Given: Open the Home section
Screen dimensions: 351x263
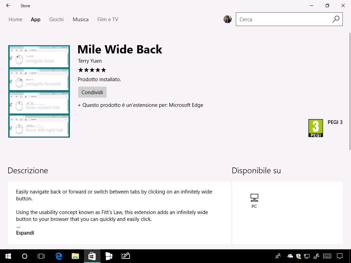Looking at the screenshot, I should coord(15,20).
